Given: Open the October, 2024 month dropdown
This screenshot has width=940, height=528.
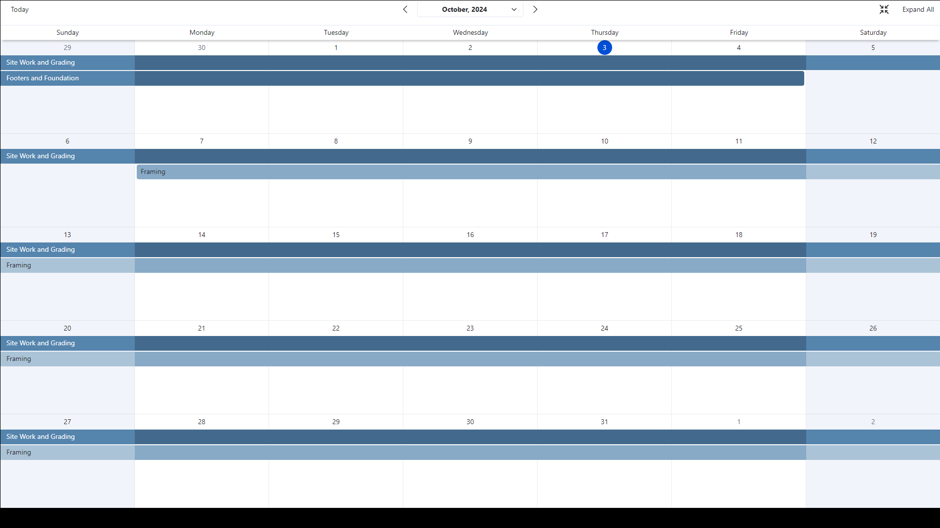Looking at the screenshot, I should point(470,9).
